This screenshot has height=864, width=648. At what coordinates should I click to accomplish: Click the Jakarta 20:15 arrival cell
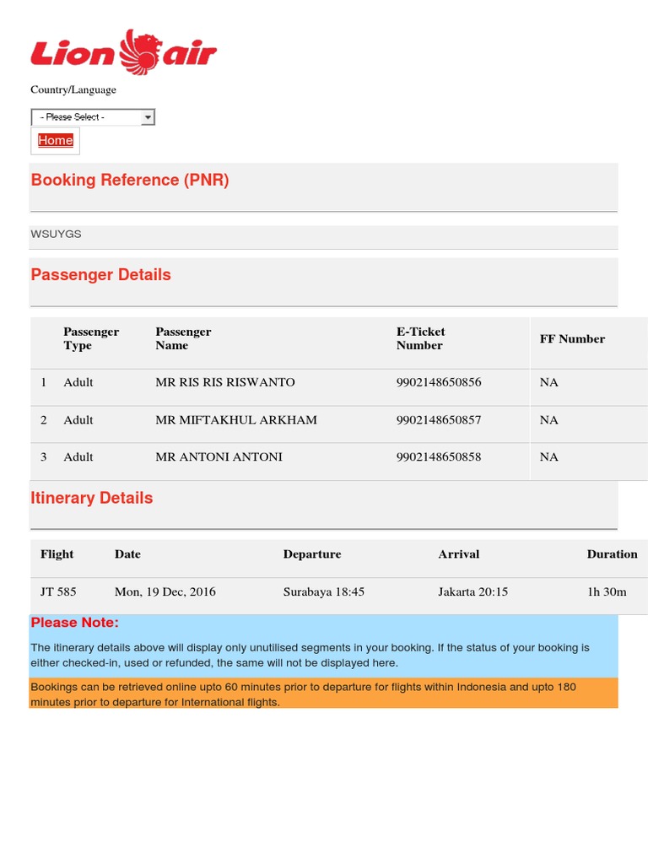click(x=473, y=591)
